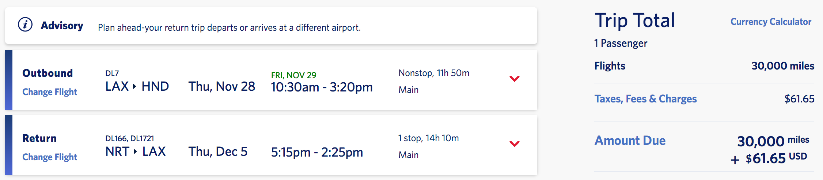
Task: Select the 1 stop, 14h 10m text
Action: pos(428,138)
